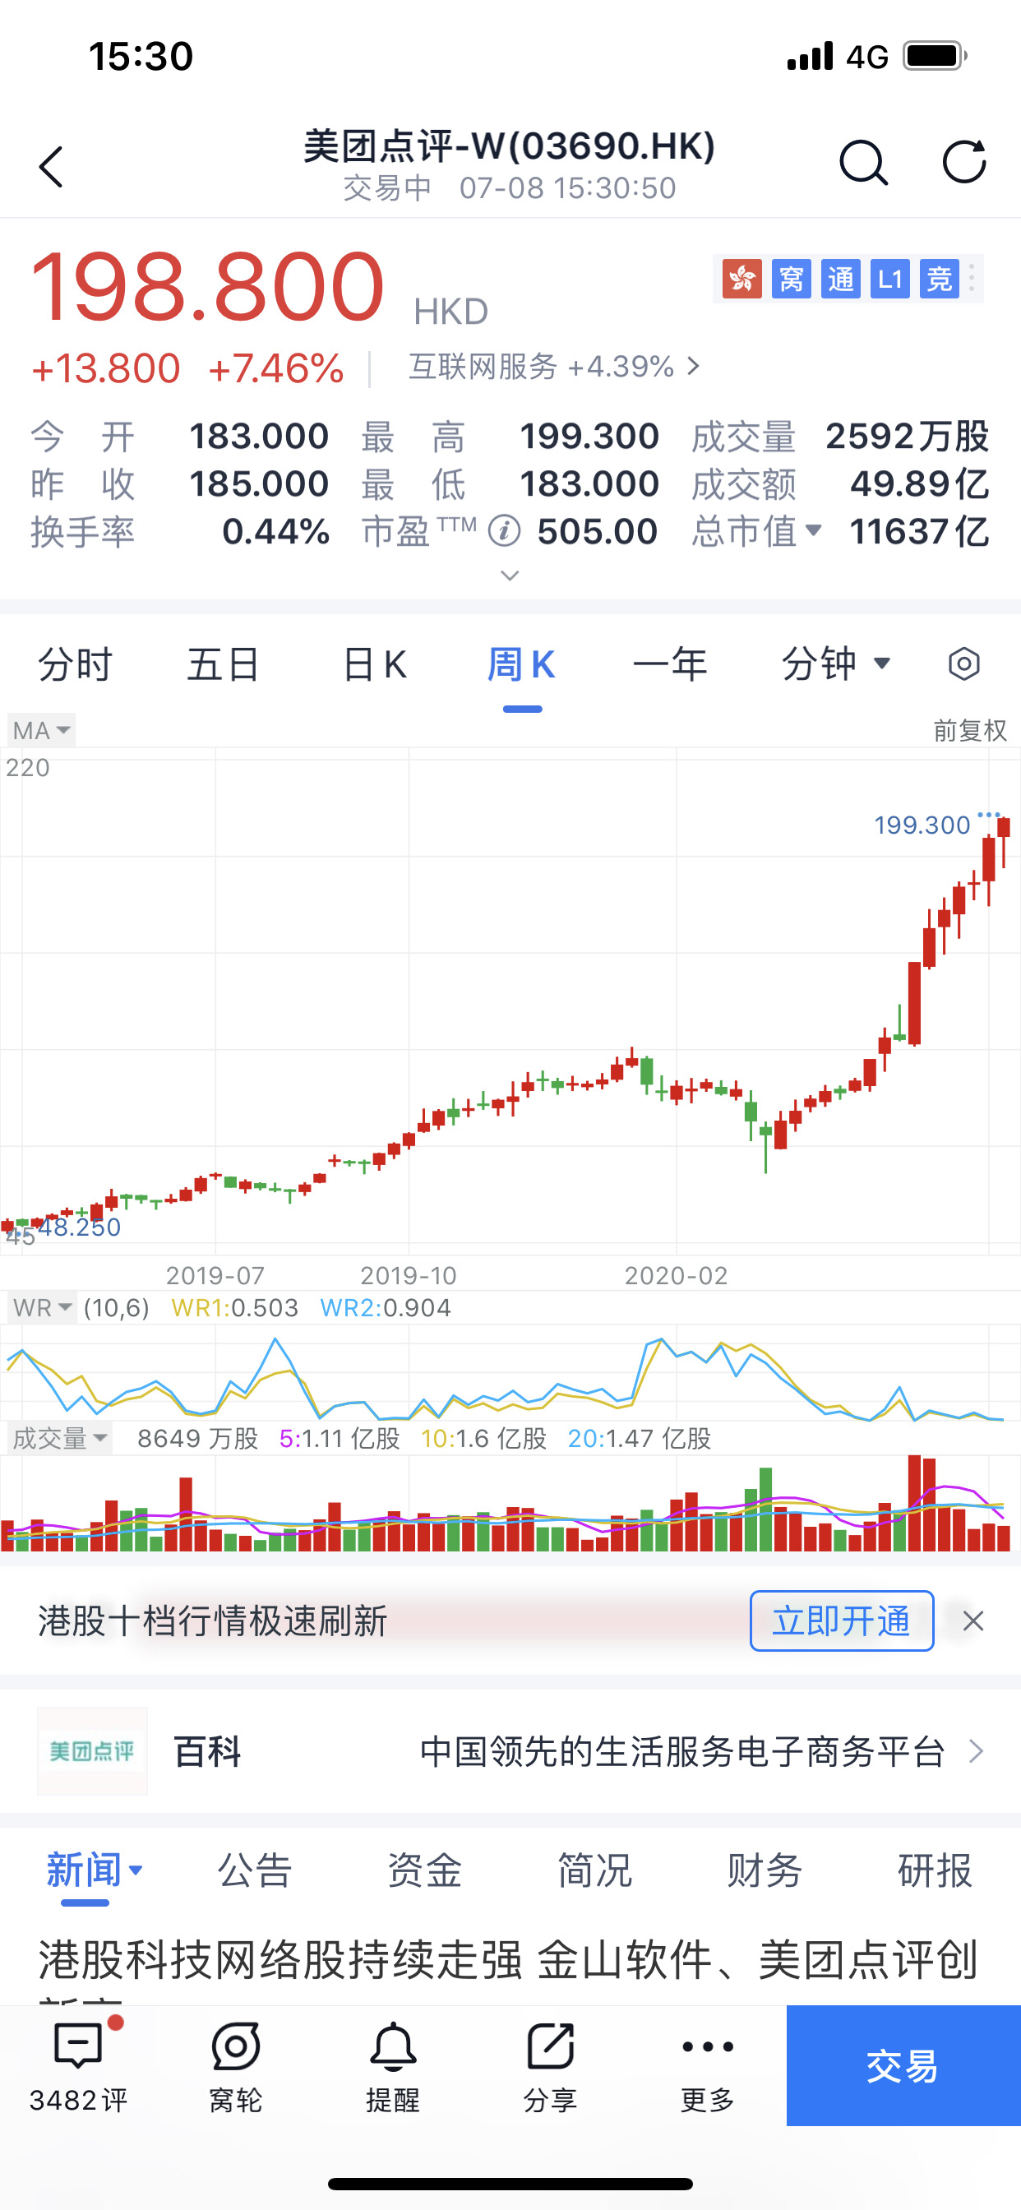
Task: Tap the L1 quote level badge
Action: [889, 279]
